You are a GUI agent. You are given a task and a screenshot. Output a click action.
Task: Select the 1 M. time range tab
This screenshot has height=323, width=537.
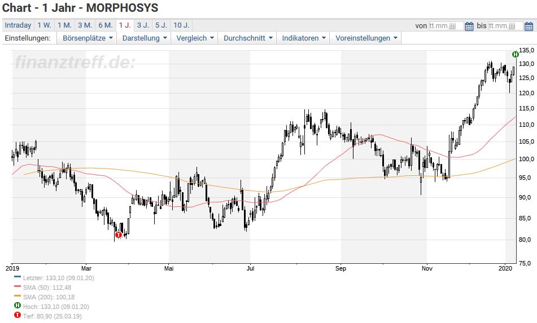64,25
